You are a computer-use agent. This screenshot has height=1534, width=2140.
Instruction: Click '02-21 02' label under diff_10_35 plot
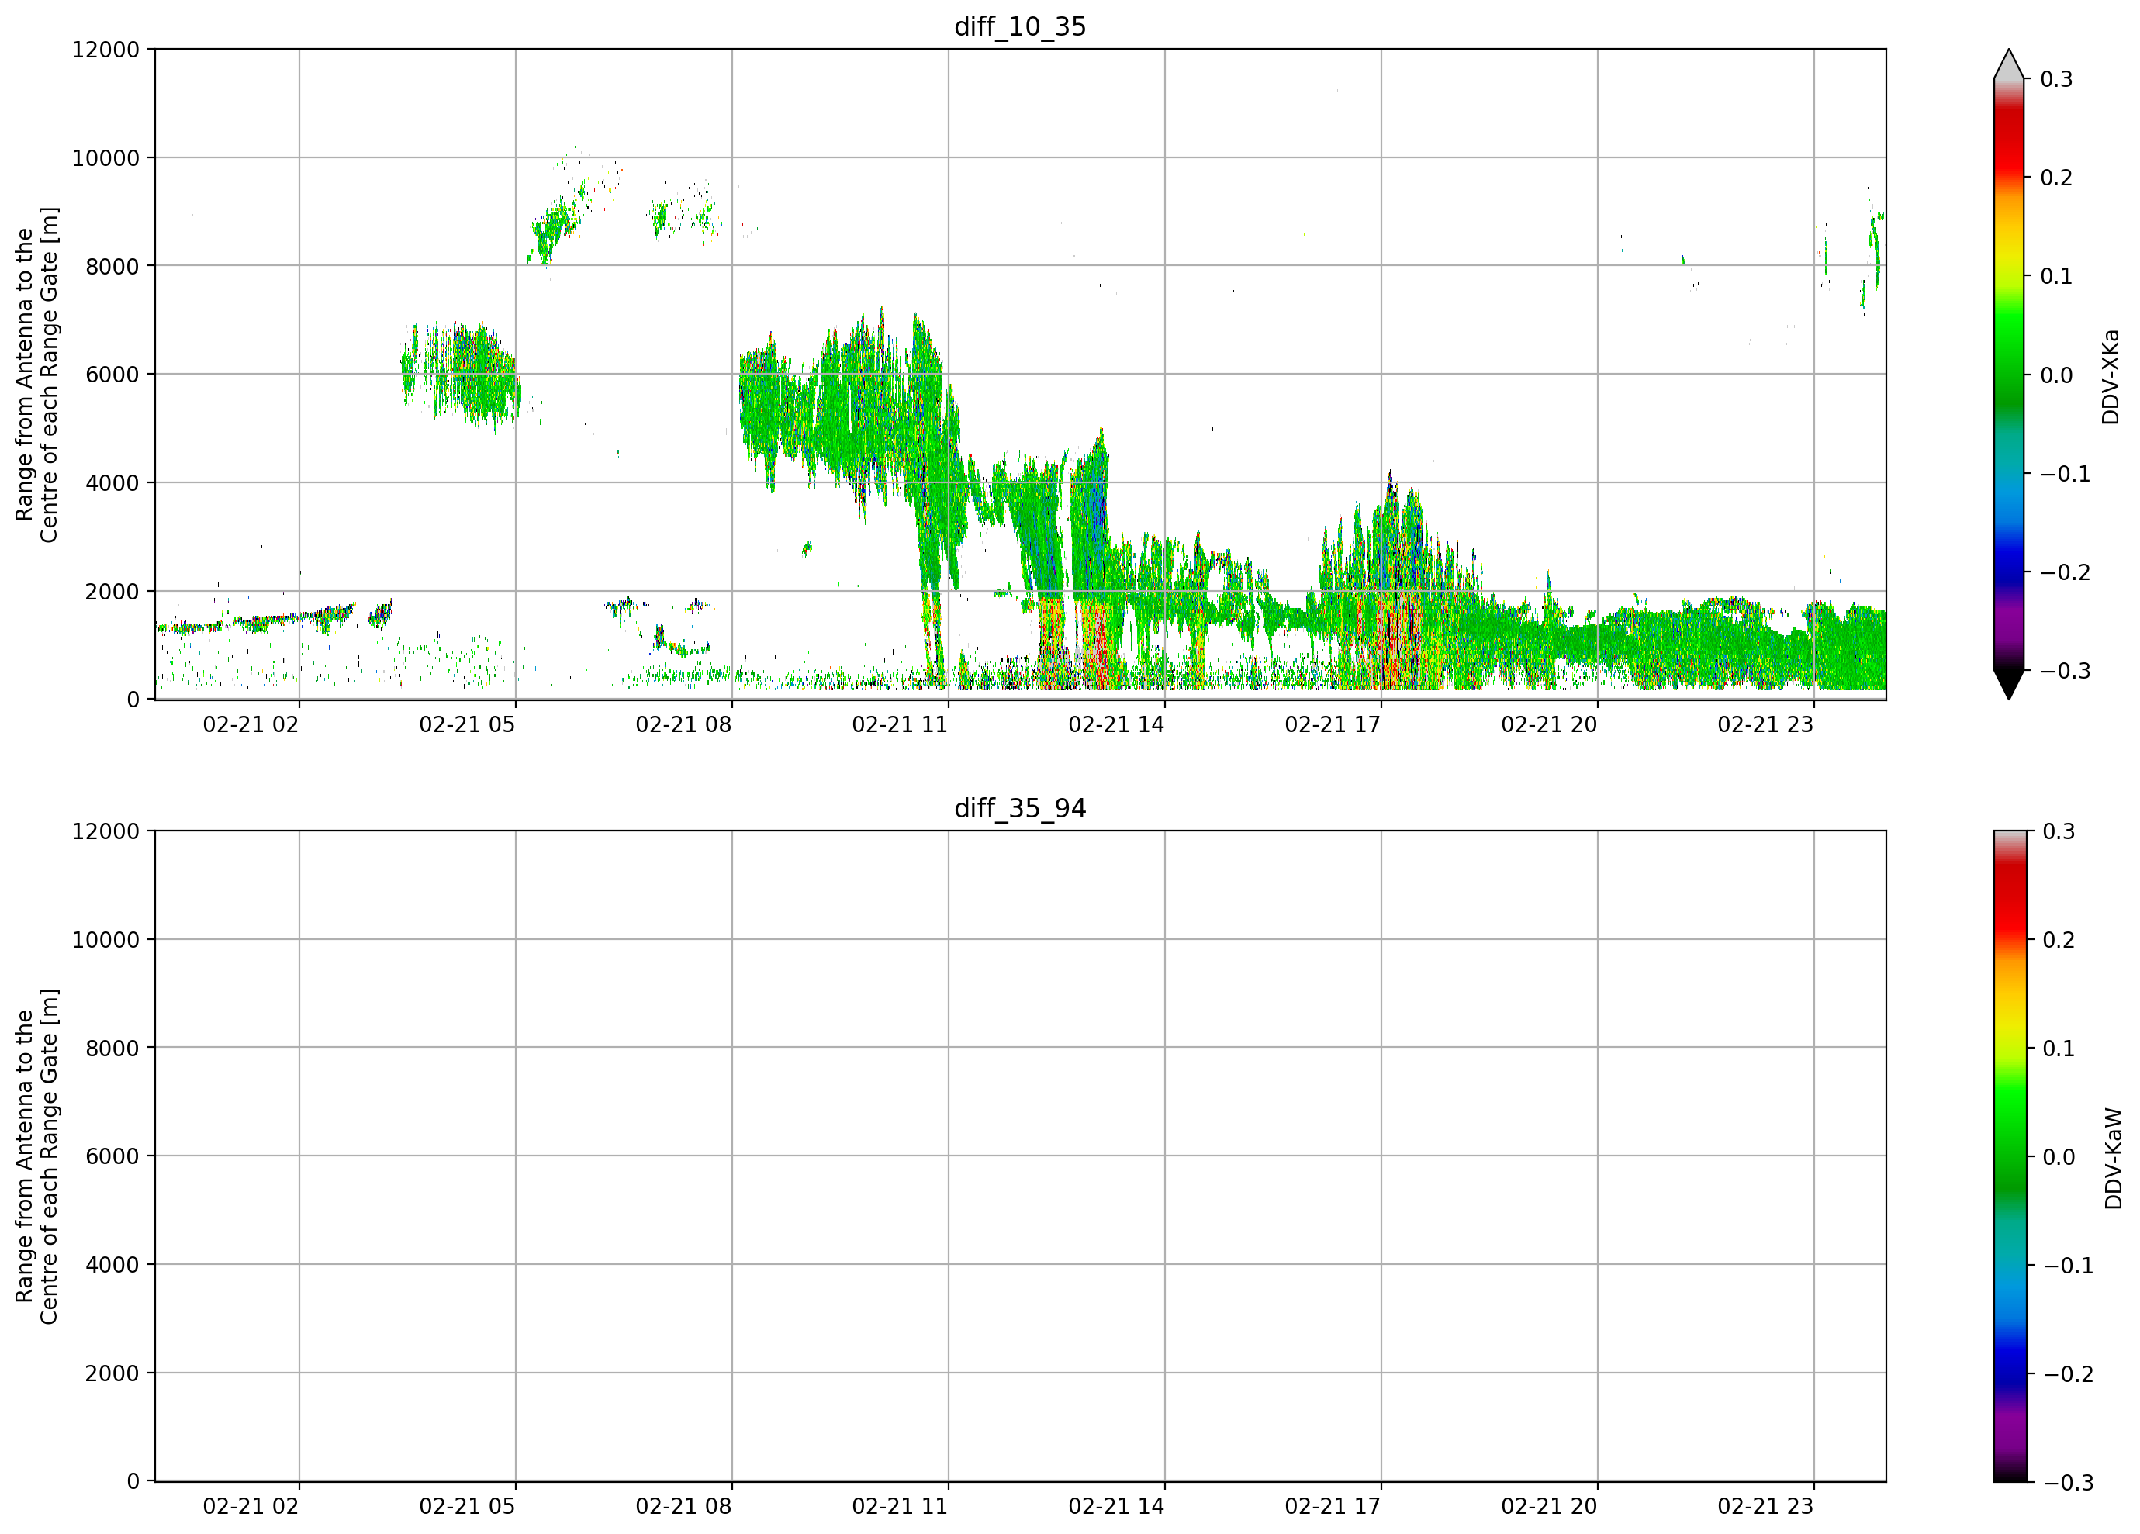[251, 724]
